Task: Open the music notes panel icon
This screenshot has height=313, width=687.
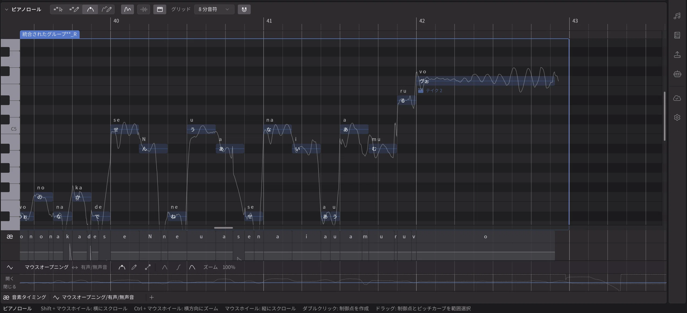Action: (677, 16)
